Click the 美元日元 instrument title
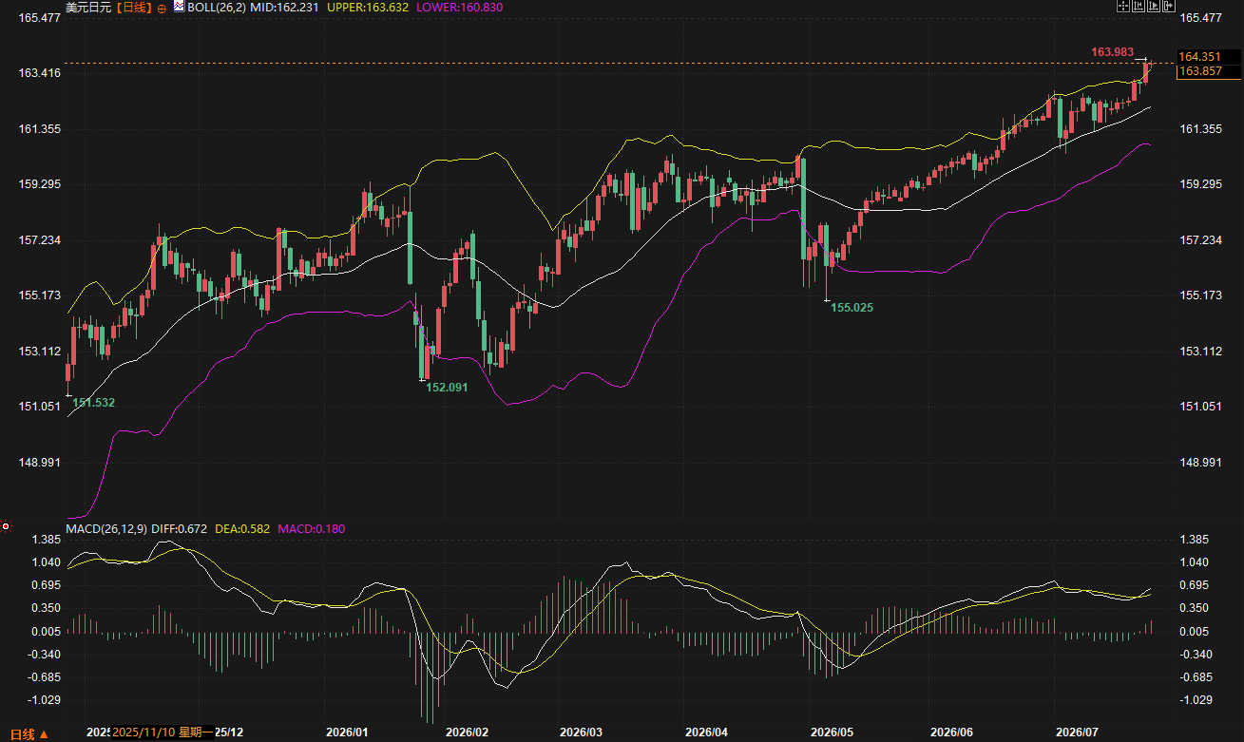Screen dimensions: 1244x742 [88, 8]
